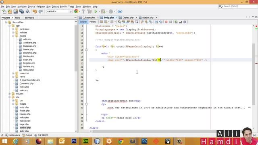Switch to the C_Pages.php editor tab
258x145 pixels.
tap(89, 17)
